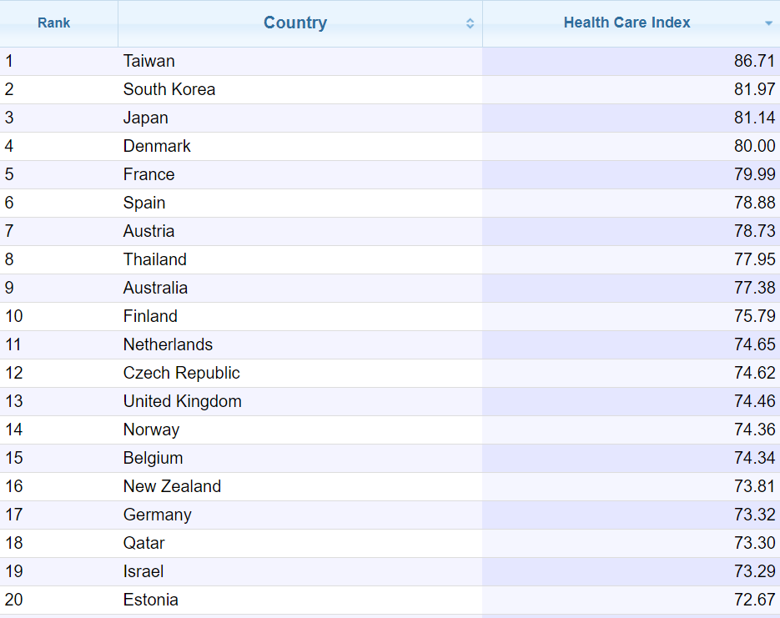Open the Finland row
This screenshot has height=618, width=780.
pos(150,316)
